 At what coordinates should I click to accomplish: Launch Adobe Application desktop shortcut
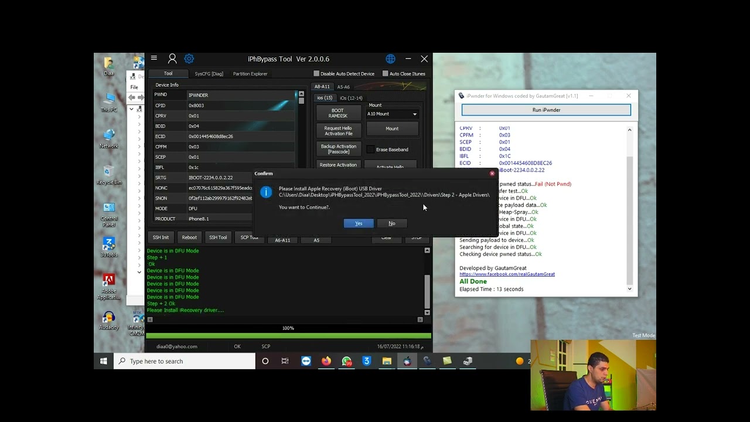pos(108,287)
